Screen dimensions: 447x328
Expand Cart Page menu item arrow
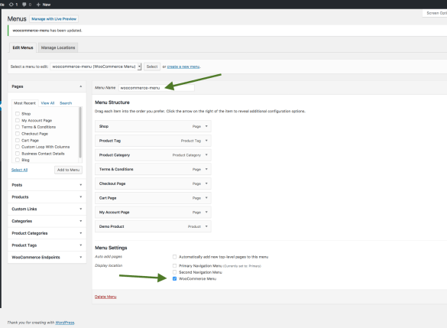(206, 198)
